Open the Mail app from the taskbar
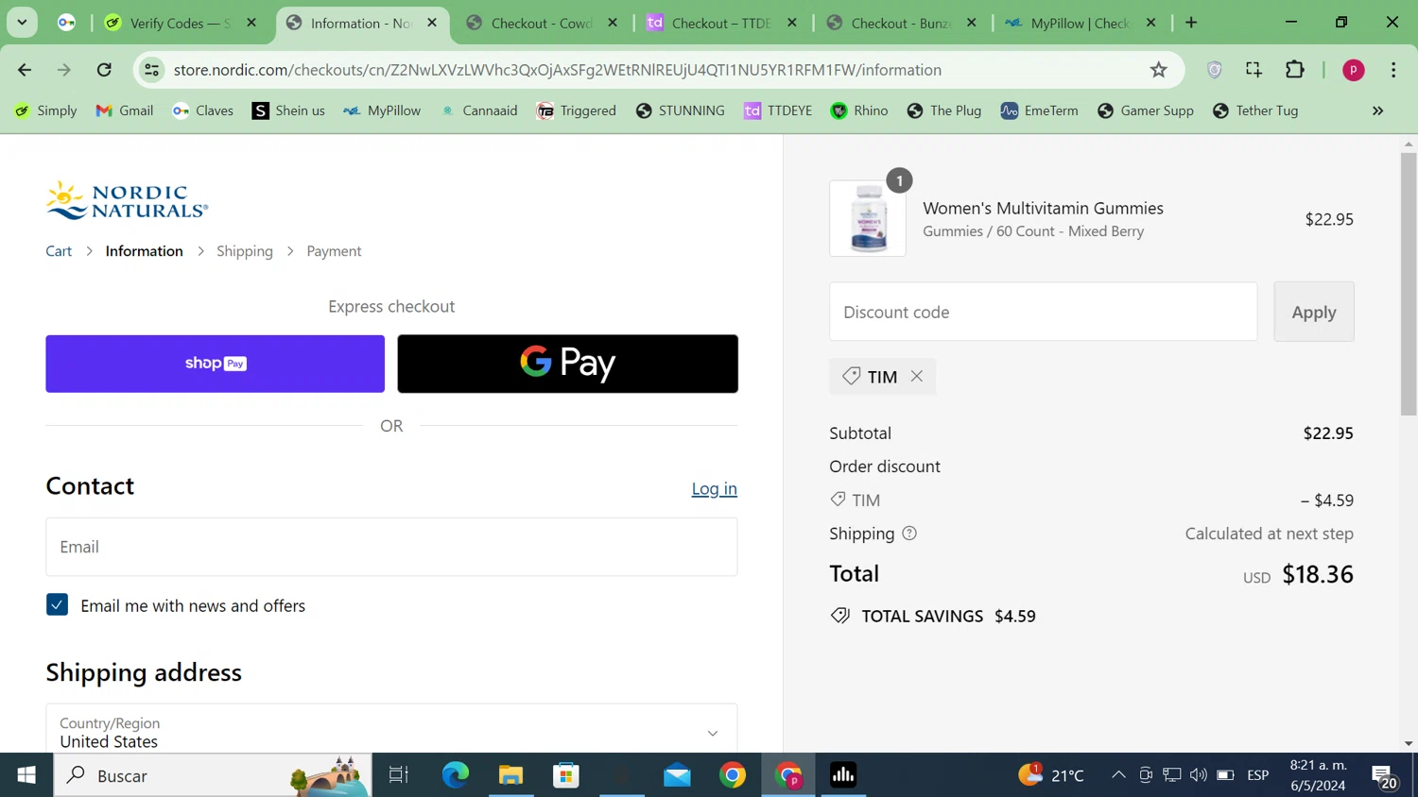The height and width of the screenshot is (797, 1418). point(677,775)
